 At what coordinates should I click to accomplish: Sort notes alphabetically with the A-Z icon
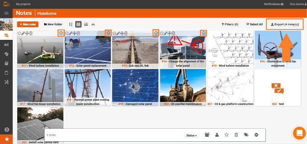(71, 24)
